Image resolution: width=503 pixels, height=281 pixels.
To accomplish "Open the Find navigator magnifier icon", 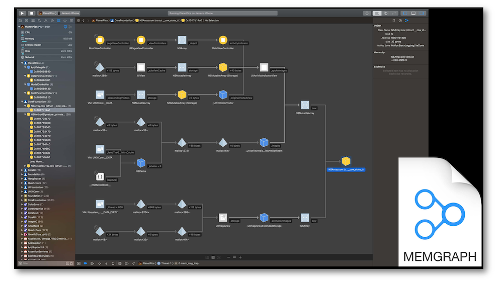I will coord(39,21).
